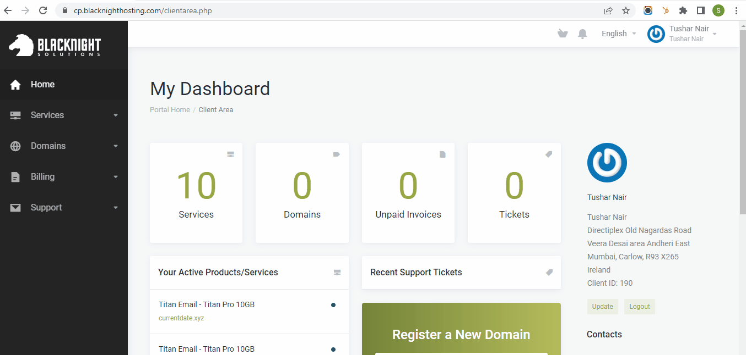Open the 10 Services card
746x355 pixels.
196,193
